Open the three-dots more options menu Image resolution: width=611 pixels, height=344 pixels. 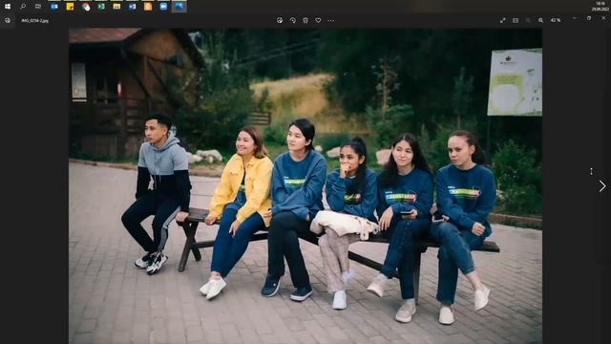point(331,20)
